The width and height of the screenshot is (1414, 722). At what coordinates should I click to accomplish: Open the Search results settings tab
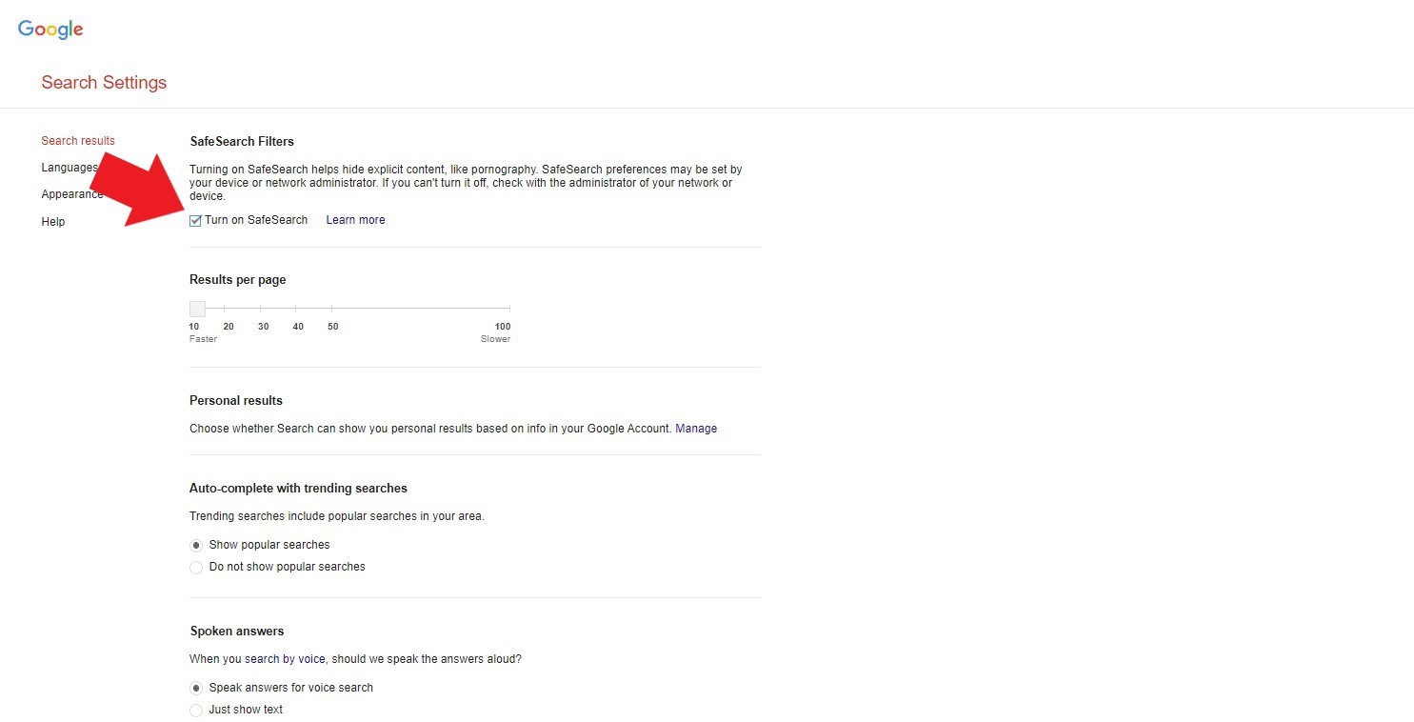tap(78, 141)
